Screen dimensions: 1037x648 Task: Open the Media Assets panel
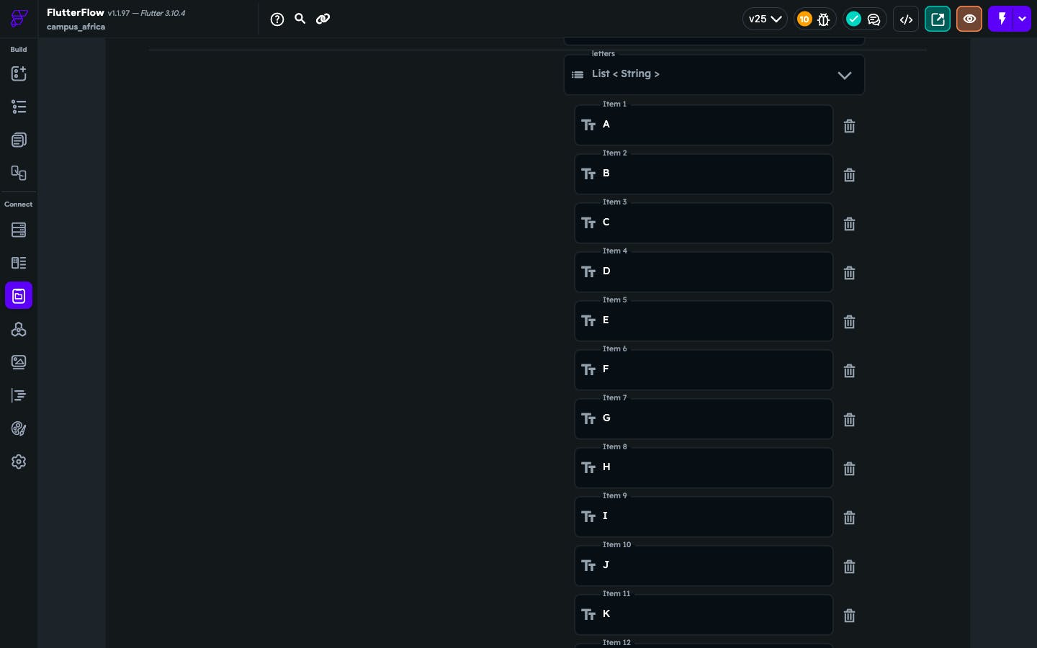(19, 362)
